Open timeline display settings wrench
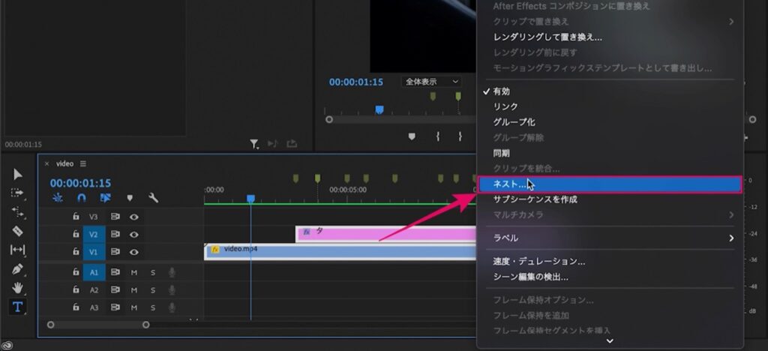This screenshot has height=351, width=768. (x=153, y=198)
